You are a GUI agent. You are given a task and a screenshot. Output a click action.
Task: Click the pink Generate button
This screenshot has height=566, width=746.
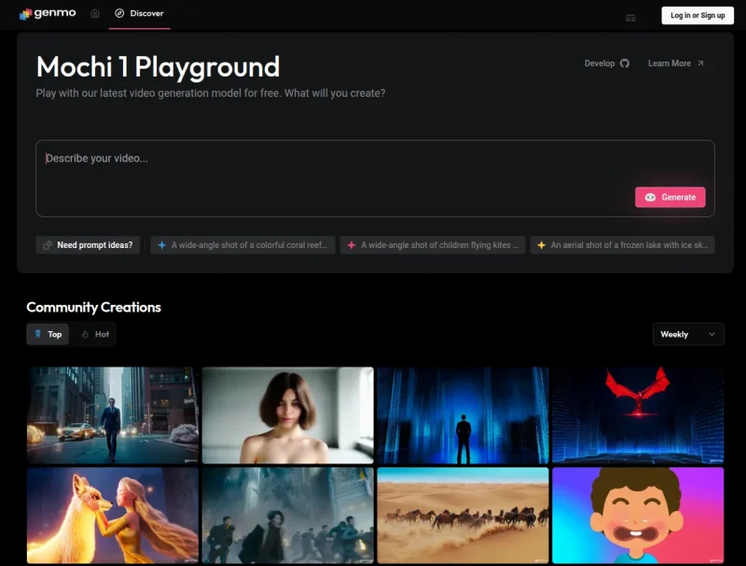pyautogui.click(x=670, y=197)
